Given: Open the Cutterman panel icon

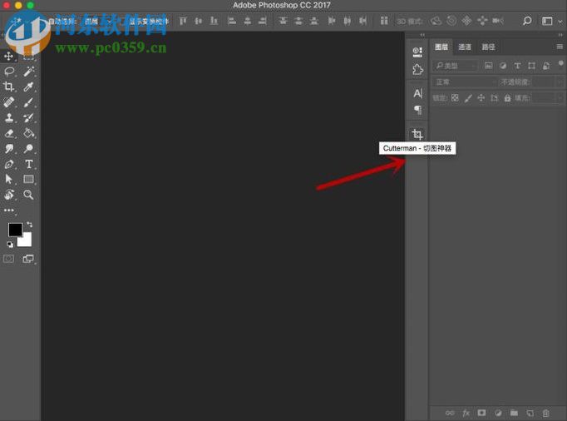Looking at the screenshot, I should (x=417, y=134).
